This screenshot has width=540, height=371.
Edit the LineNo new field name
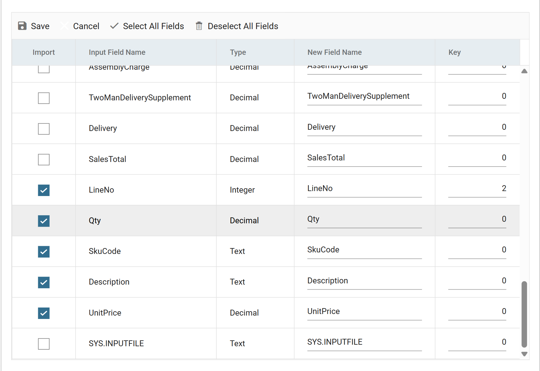pos(365,189)
